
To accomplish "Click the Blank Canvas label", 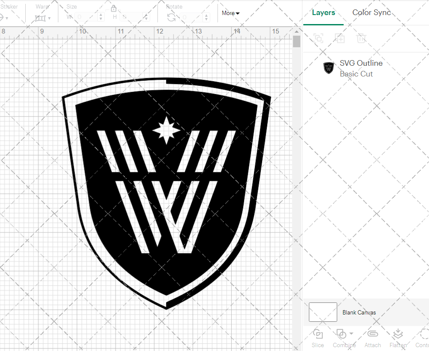I will click(359, 312).
